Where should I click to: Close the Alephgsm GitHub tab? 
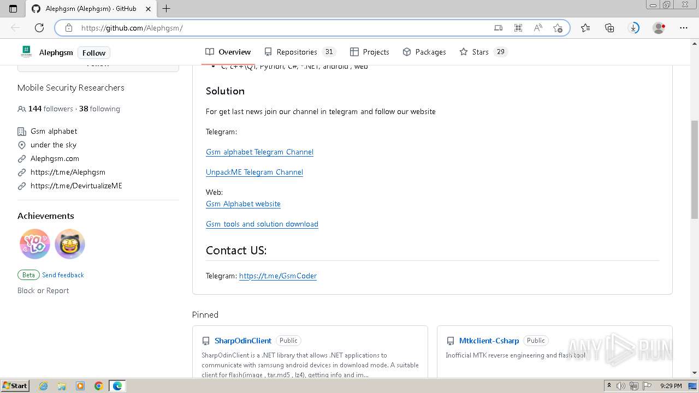pyautogui.click(x=149, y=9)
